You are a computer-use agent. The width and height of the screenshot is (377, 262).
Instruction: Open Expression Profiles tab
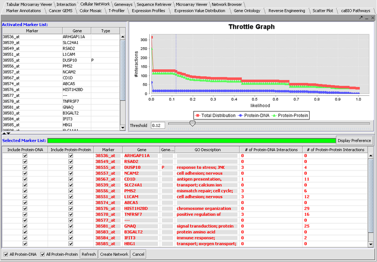(148, 11)
